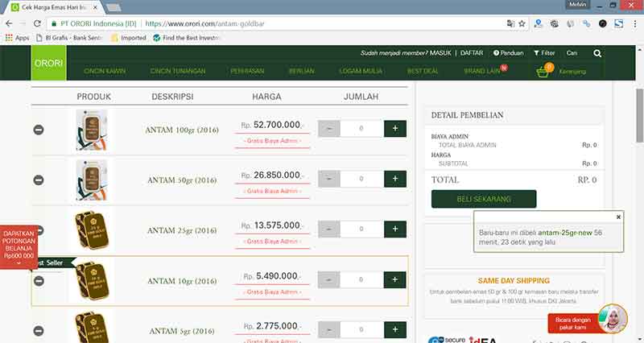Open the CINCIN TUNANGAN menu
Screen dimensions: 644x343
(x=178, y=71)
